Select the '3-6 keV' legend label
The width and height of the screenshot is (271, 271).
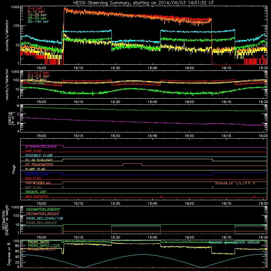click(35, 8)
